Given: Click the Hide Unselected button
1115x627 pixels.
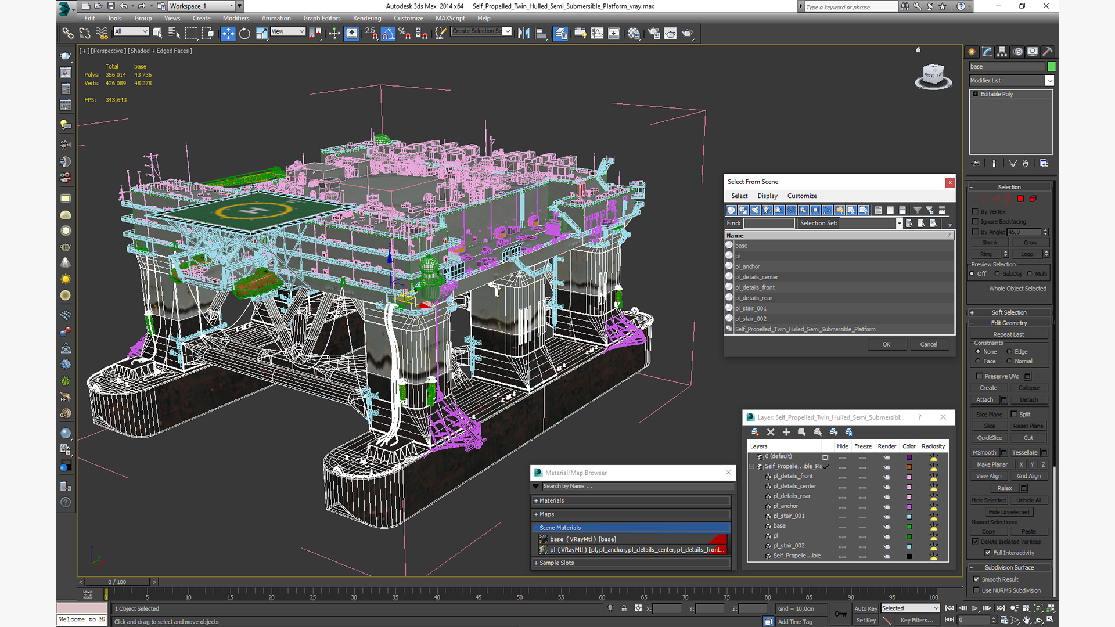Looking at the screenshot, I should pos(1009,512).
